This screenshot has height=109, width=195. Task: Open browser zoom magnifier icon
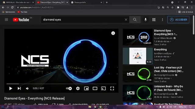[x=168, y=7]
